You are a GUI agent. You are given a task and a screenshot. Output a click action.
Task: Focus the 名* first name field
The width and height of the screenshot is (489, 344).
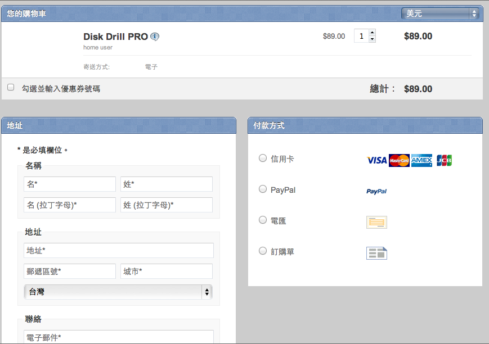(x=70, y=184)
